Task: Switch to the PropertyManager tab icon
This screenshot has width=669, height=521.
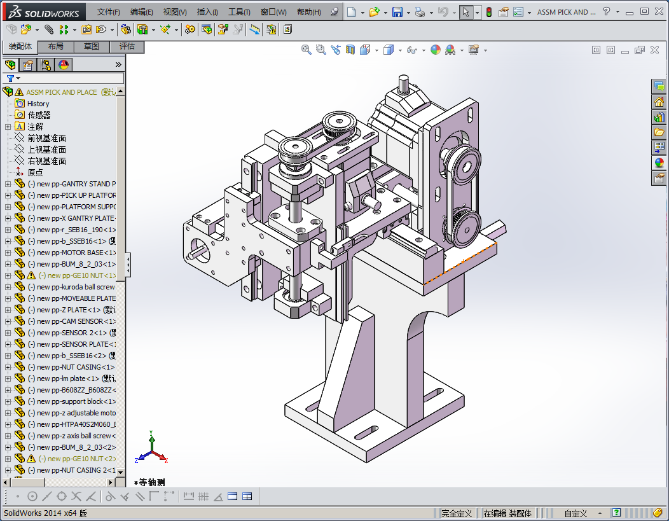Action: 28,65
